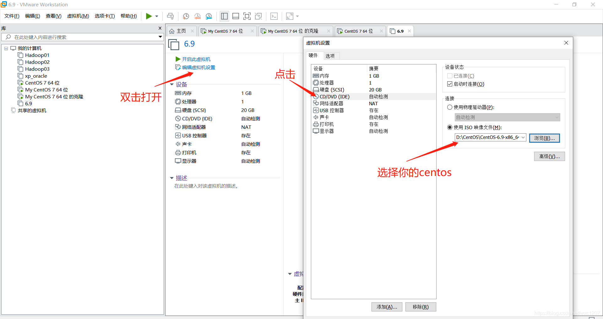The width and height of the screenshot is (603, 319).
Task: Click the unity mode toolbar icon
Action: point(258,16)
